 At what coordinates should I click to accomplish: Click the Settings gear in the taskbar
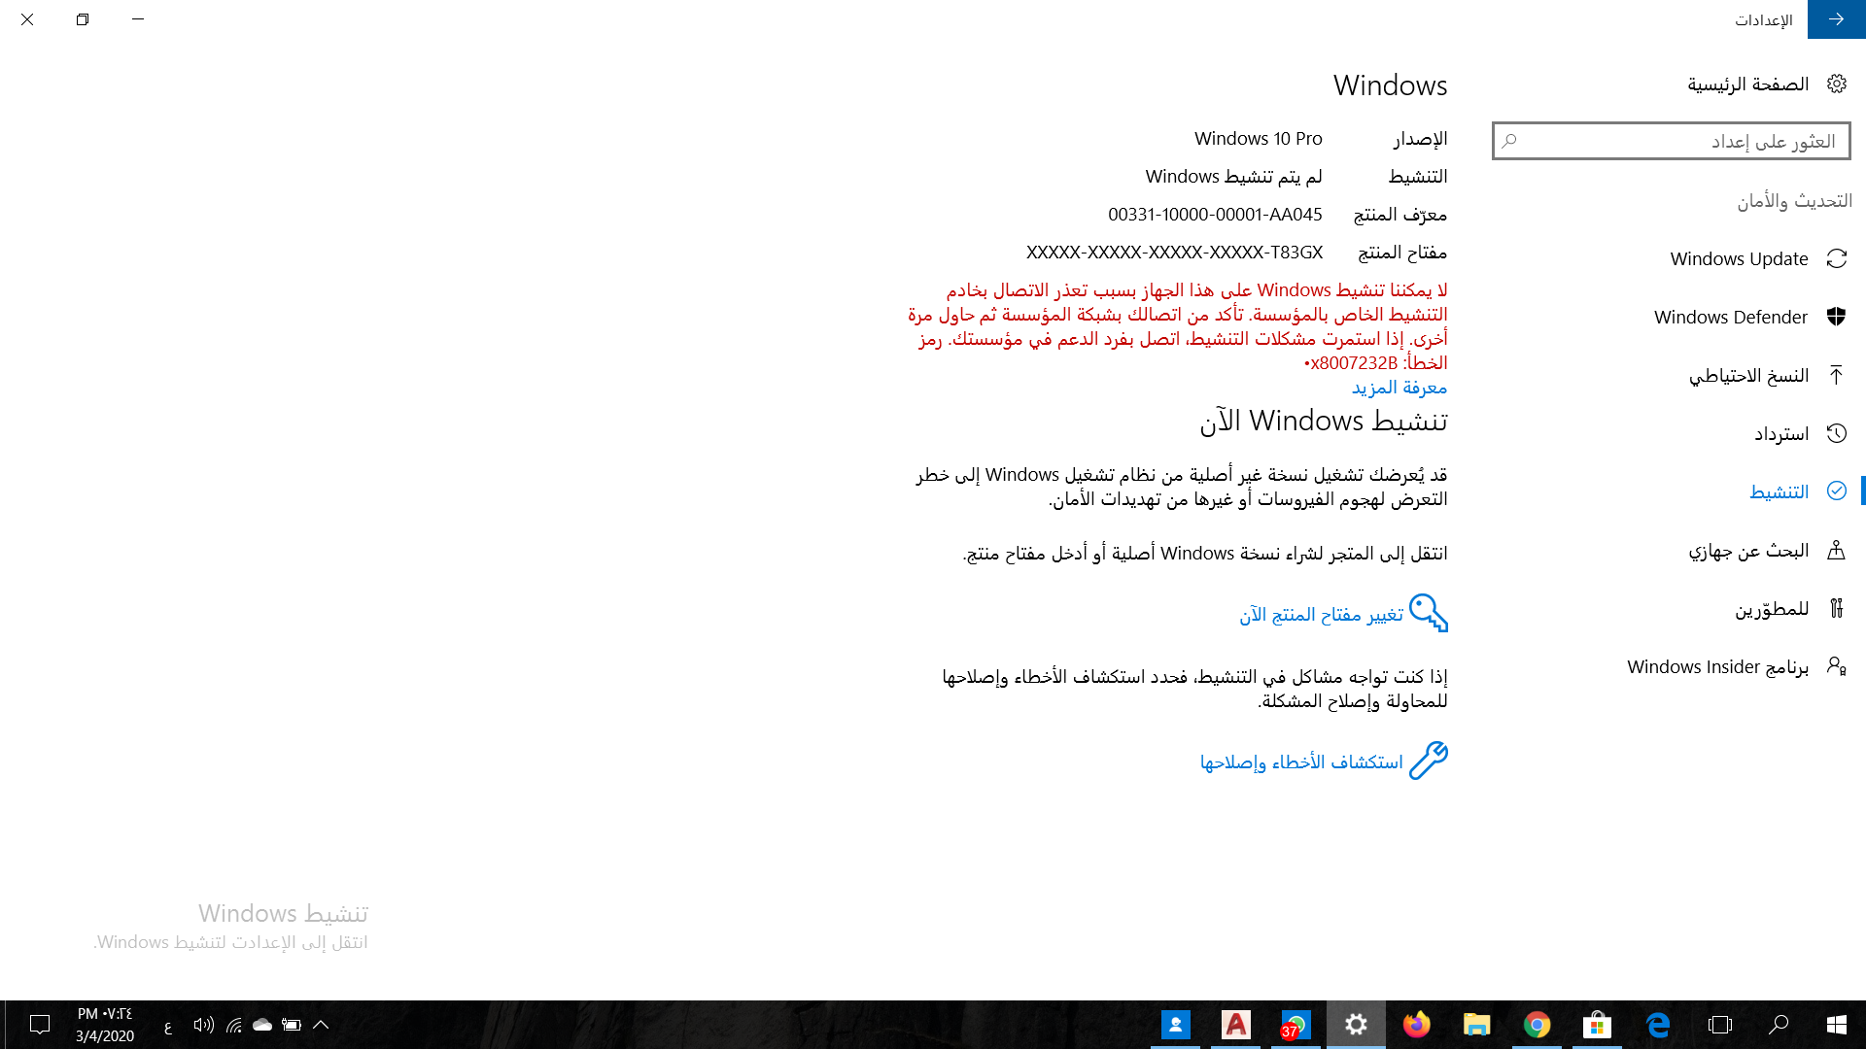pyautogui.click(x=1356, y=1025)
